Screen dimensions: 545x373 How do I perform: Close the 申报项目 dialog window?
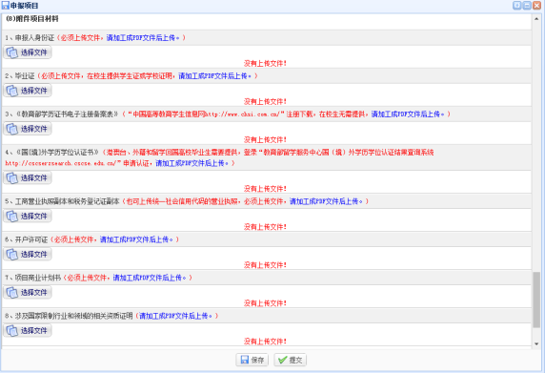tap(536, 5)
